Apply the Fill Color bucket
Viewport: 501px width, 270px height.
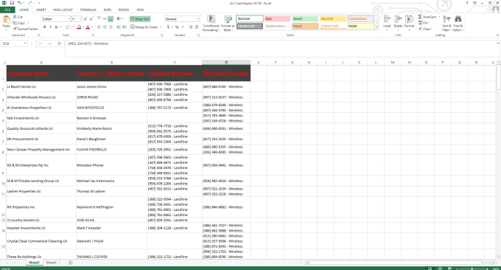point(79,27)
